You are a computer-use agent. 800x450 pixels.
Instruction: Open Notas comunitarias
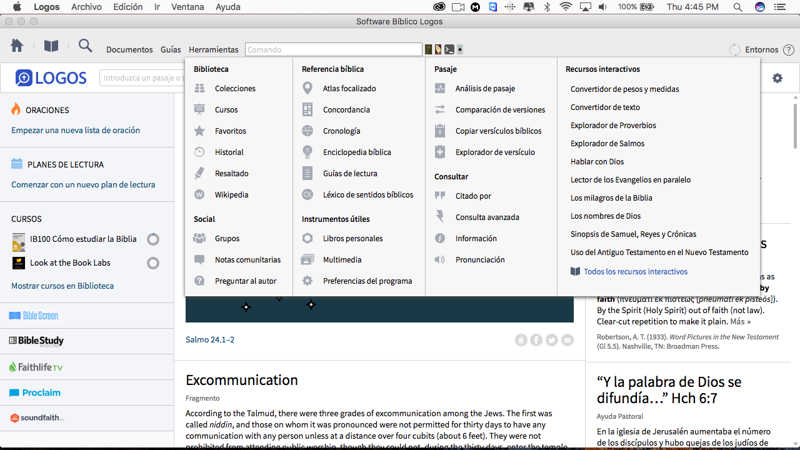click(247, 260)
